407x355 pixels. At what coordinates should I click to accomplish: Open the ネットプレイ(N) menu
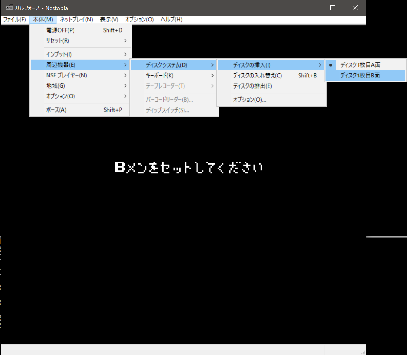(76, 20)
